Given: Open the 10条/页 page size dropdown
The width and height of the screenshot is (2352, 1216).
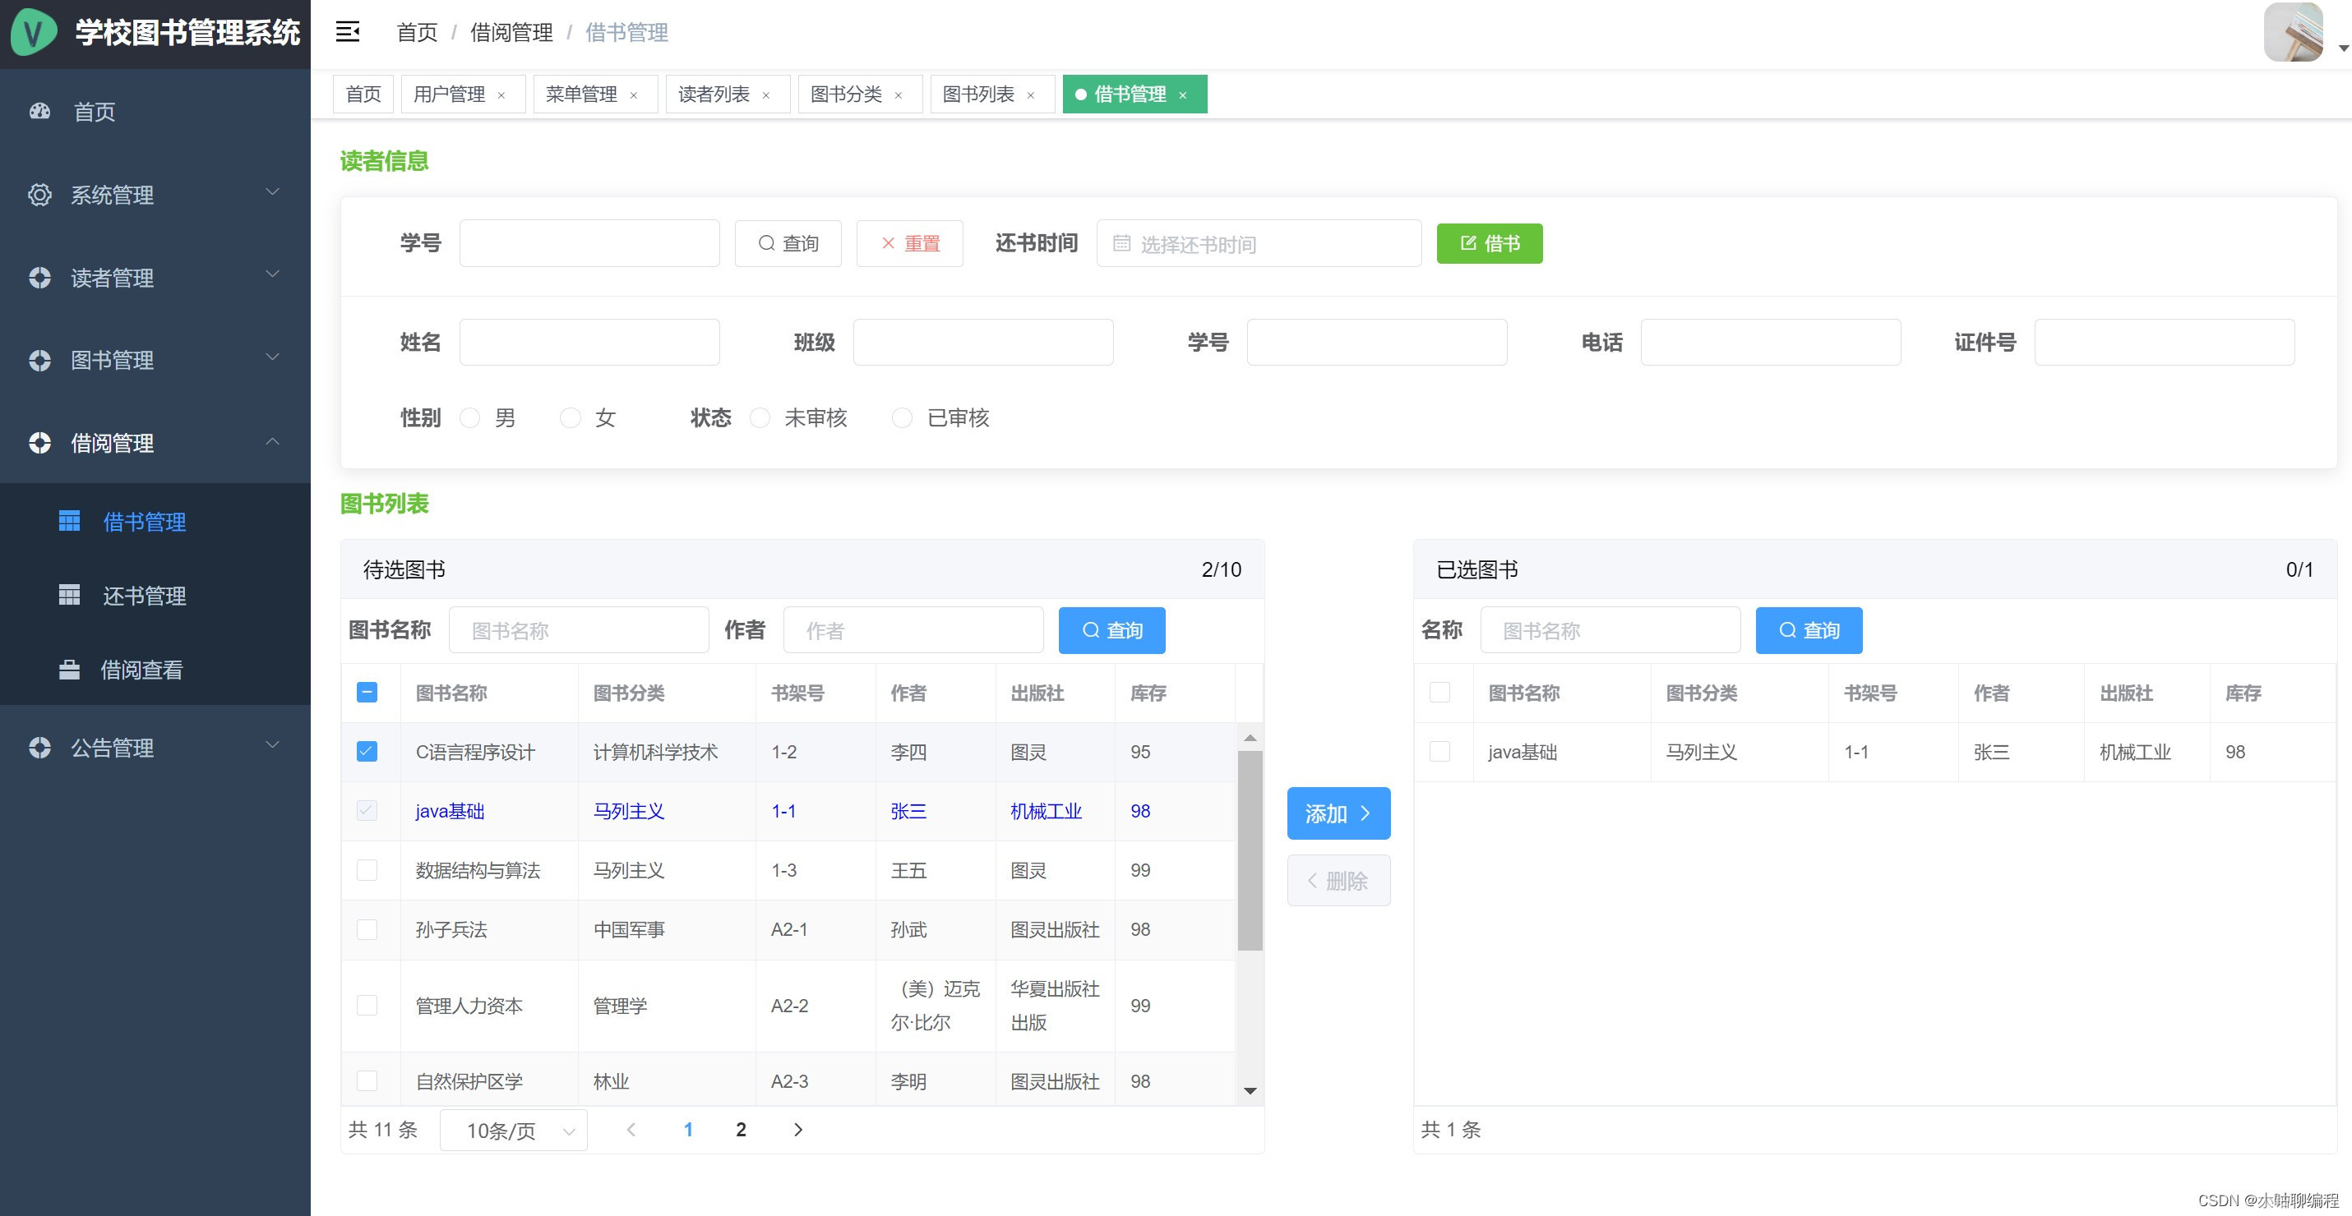Looking at the screenshot, I should click(514, 1131).
